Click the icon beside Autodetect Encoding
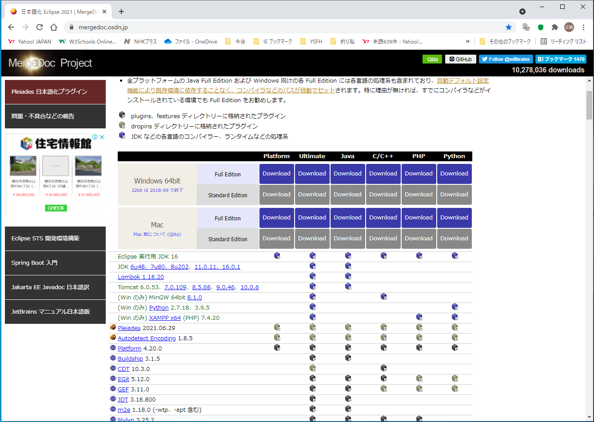Viewport: 594px width, 422px height. pyautogui.click(x=113, y=338)
